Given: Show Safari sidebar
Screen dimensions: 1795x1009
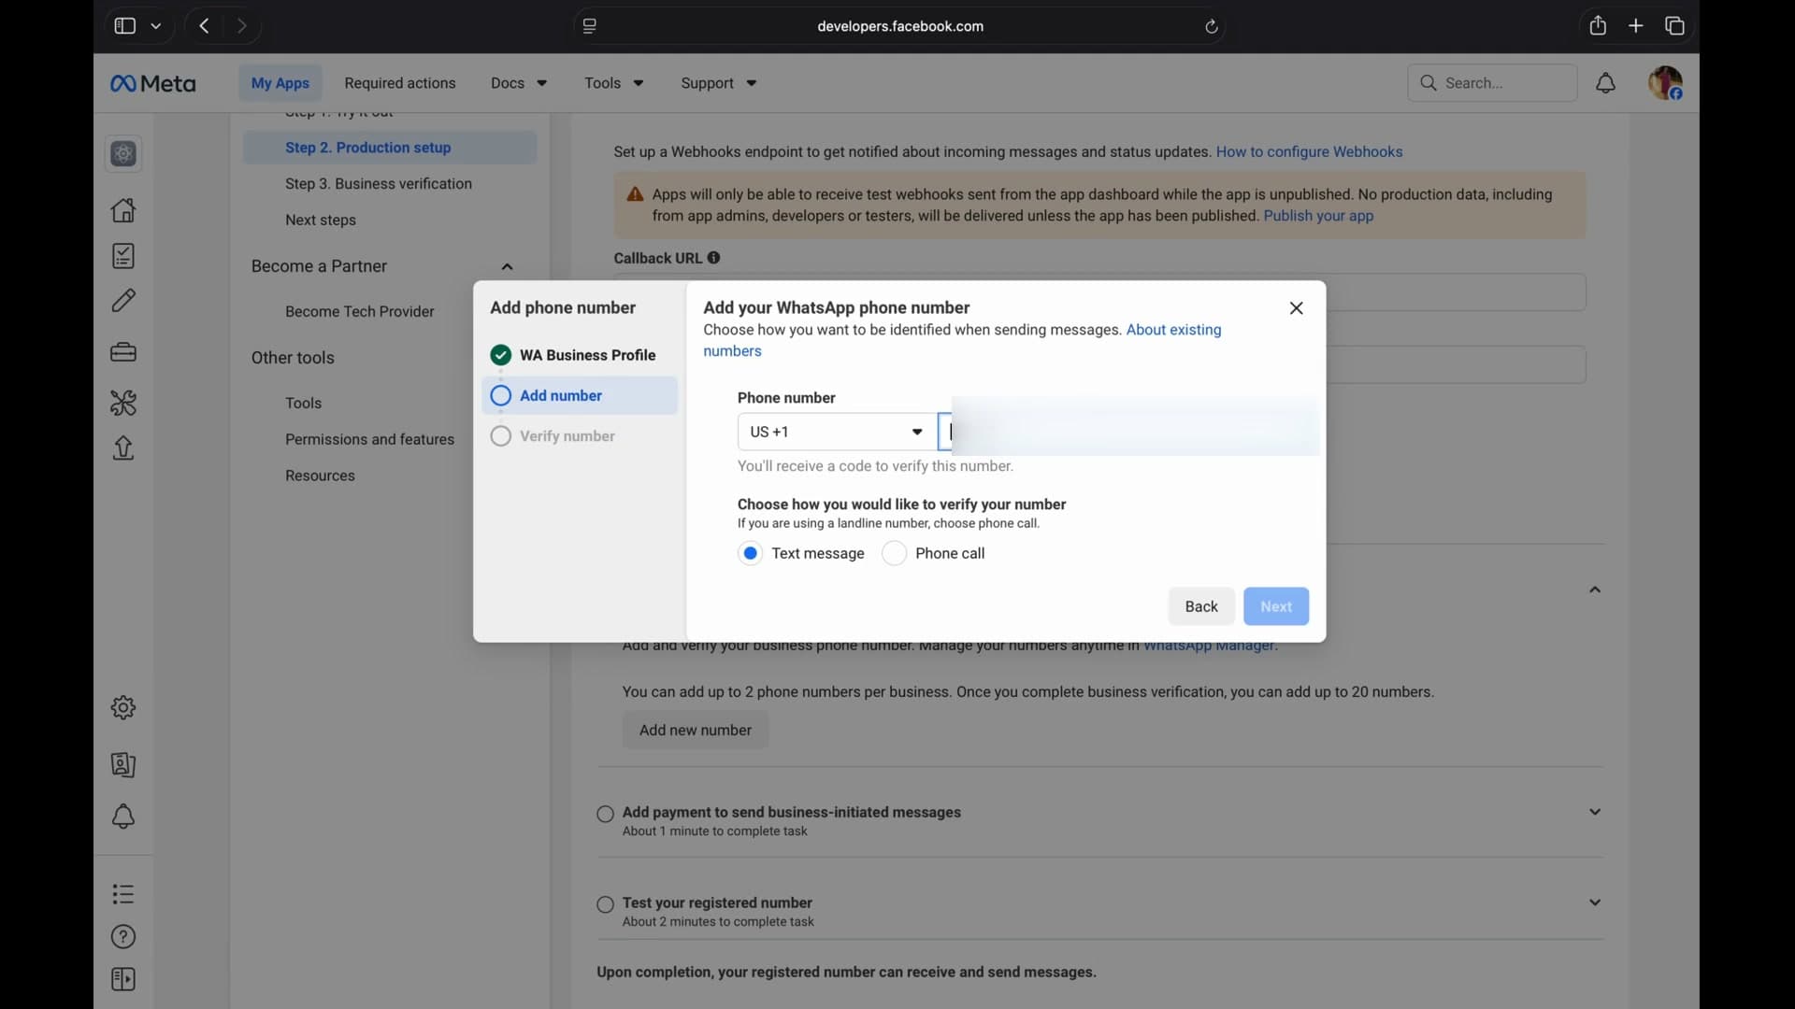Looking at the screenshot, I should 124,26.
